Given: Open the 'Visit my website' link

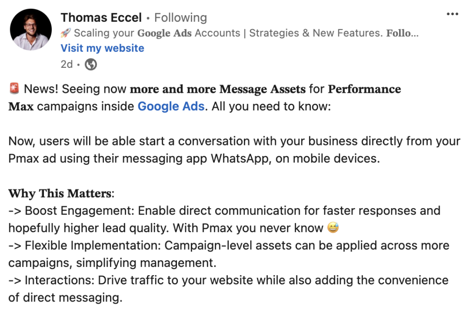Looking at the screenshot, I should [102, 48].
